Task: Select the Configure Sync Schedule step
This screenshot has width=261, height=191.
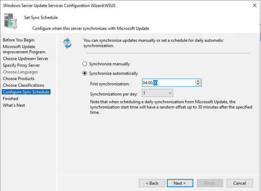Action: [x=26, y=92]
